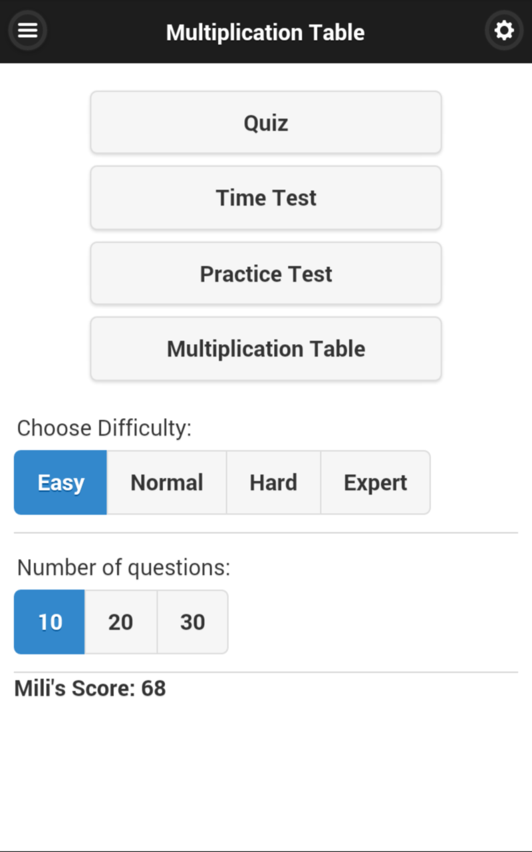Click the Choose Difficulty label

[x=104, y=428]
